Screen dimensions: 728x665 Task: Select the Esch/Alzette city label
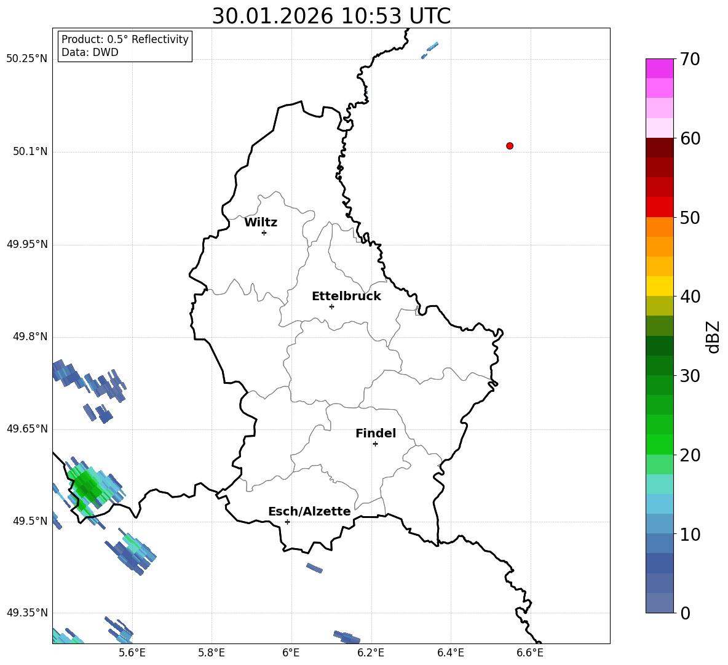[x=309, y=511]
